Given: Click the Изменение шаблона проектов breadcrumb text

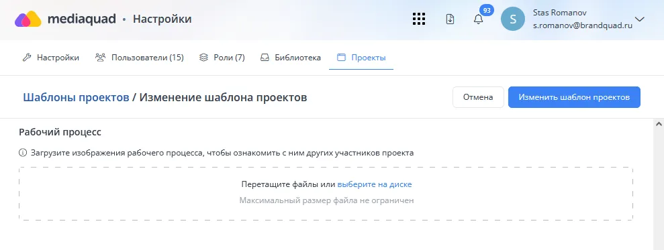Looking at the screenshot, I should coord(223,98).
